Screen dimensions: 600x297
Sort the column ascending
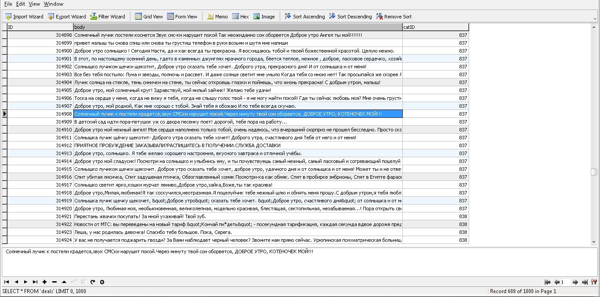tap(305, 17)
